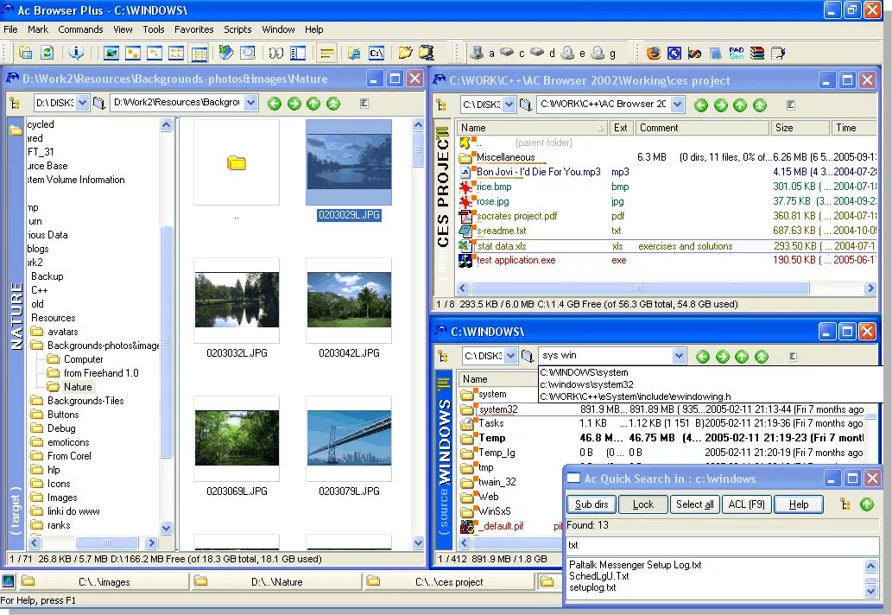Expand the D:\ DISK3 drive dropdown
The height and width of the screenshot is (615, 892).
click(83, 103)
